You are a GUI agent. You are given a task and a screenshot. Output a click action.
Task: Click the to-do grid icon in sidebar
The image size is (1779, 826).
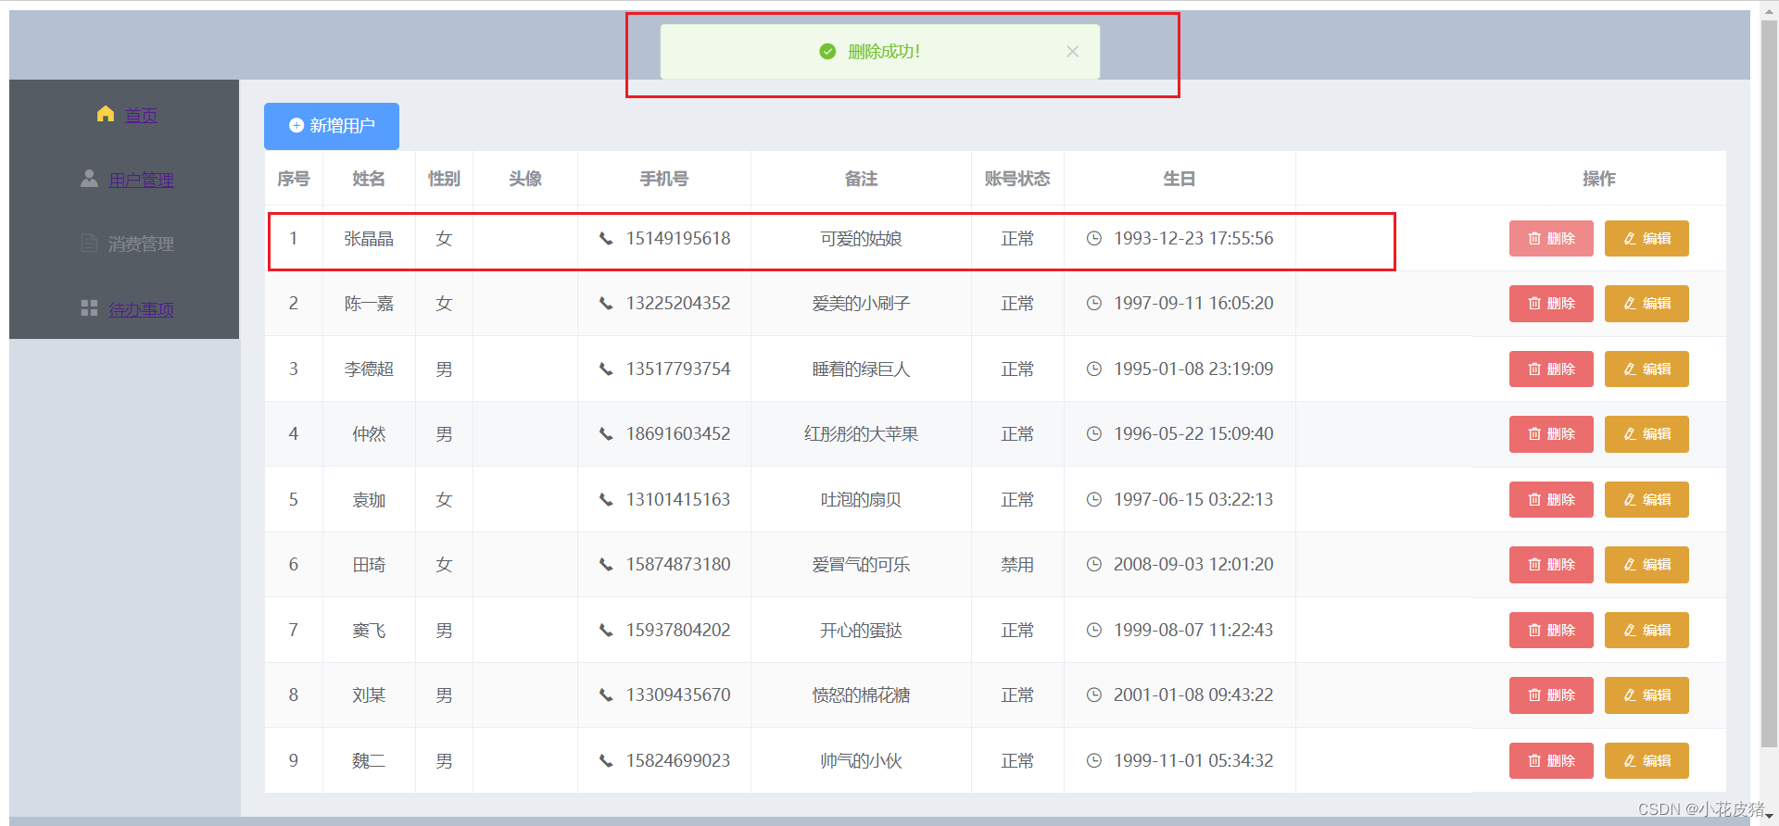click(x=89, y=308)
